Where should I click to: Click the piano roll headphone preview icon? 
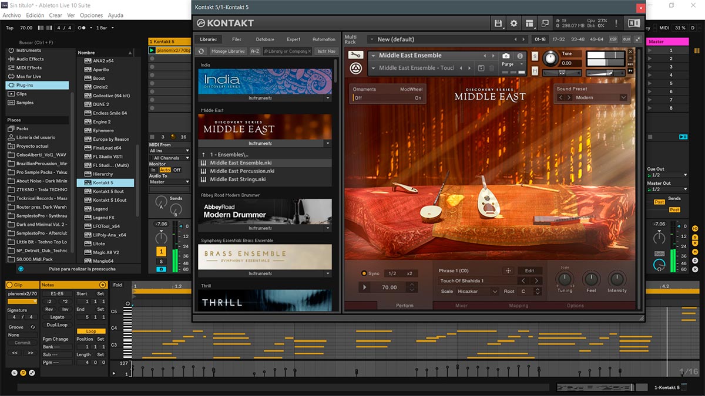tap(129, 304)
